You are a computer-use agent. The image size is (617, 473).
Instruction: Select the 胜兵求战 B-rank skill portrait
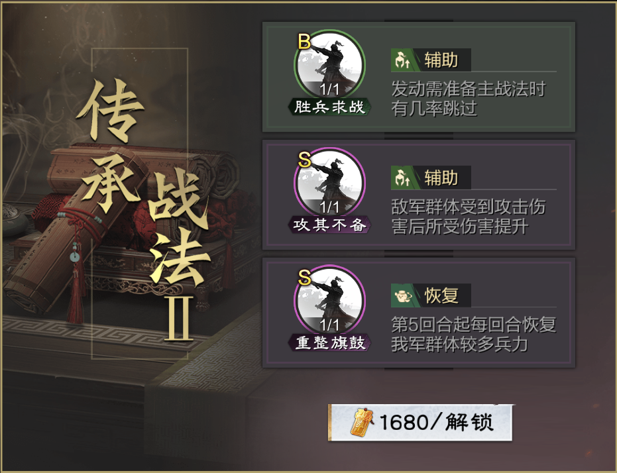point(330,64)
